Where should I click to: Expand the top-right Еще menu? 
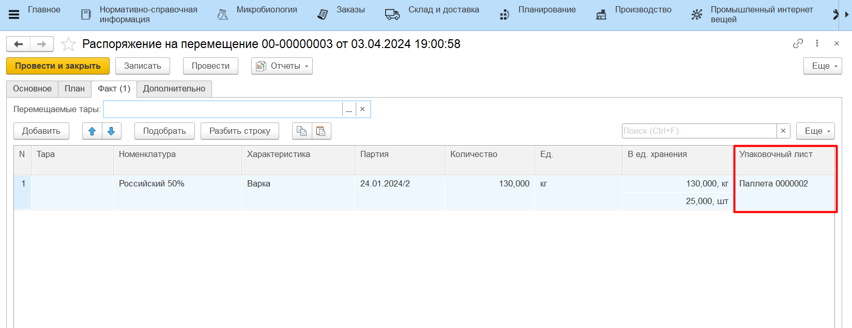pyautogui.click(x=823, y=66)
